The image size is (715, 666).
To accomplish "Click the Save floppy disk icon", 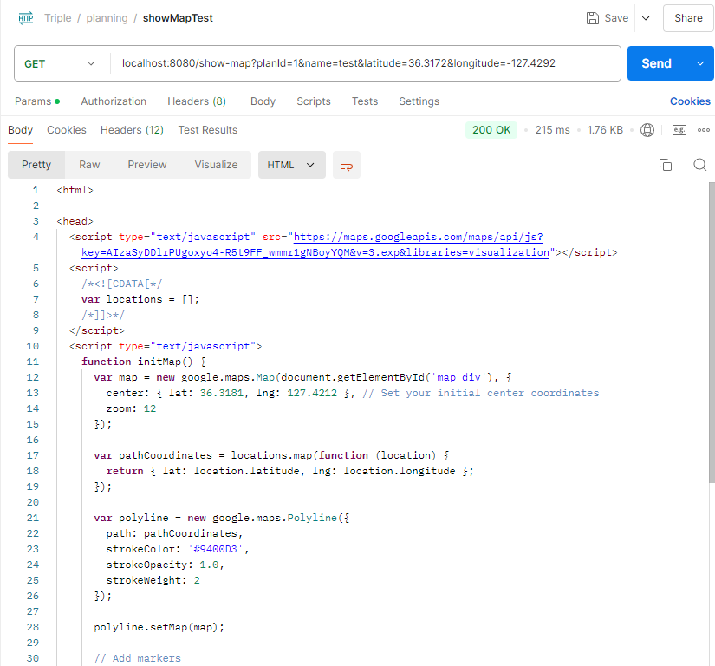I will [592, 18].
